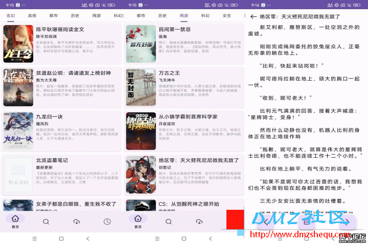Switch to the 玄幻 category tab
Viewport: 368px width, 245px height.
point(11,16)
